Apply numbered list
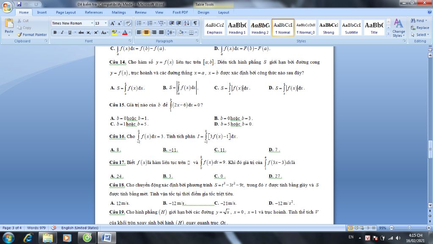The image size is (433, 244). [151, 23]
